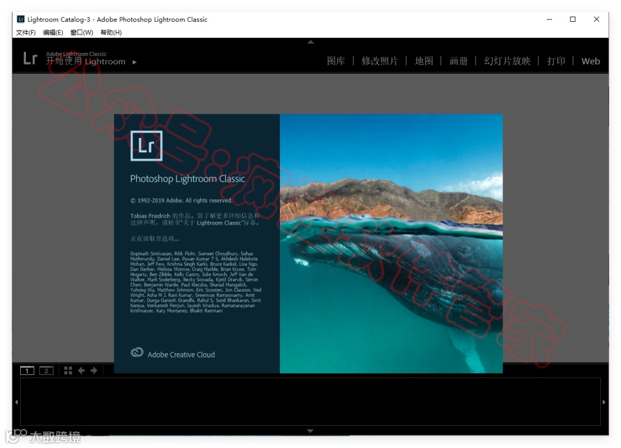The height and width of the screenshot is (448, 621).
Task: Switch to the 地图 module
Action: [x=424, y=61]
